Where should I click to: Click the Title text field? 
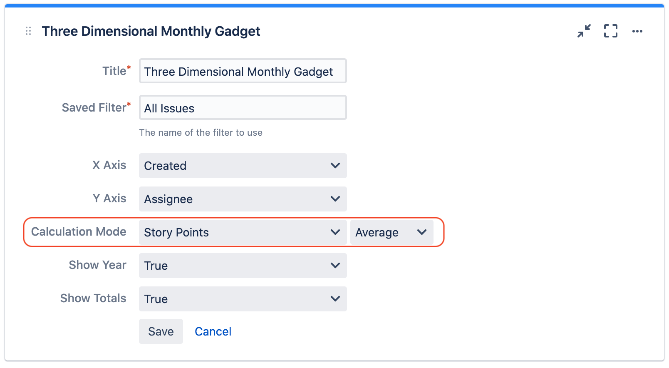[243, 71]
